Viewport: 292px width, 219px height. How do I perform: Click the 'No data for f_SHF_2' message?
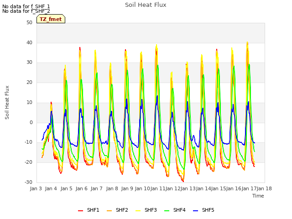26,11
